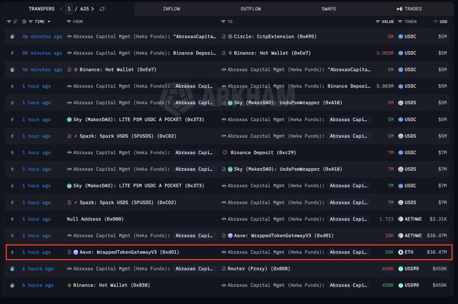Click the contract icon before Router (Proxy) (0x808)

[224, 269]
